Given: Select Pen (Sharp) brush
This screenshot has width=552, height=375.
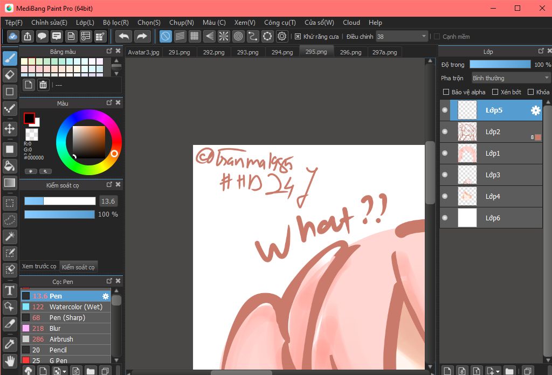Looking at the screenshot, I should coord(66,318).
